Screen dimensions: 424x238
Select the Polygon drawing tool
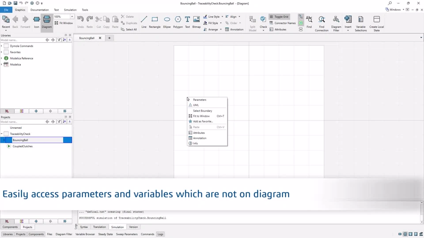(178, 22)
